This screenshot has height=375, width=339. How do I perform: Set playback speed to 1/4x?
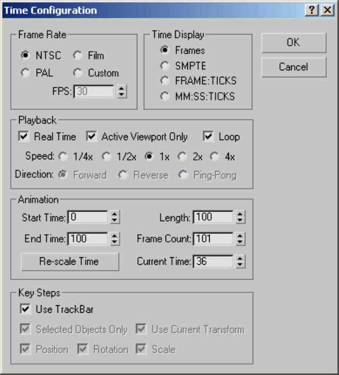[x=63, y=157]
